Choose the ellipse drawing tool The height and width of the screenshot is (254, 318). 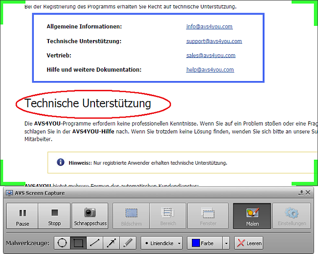tap(62, 243)
